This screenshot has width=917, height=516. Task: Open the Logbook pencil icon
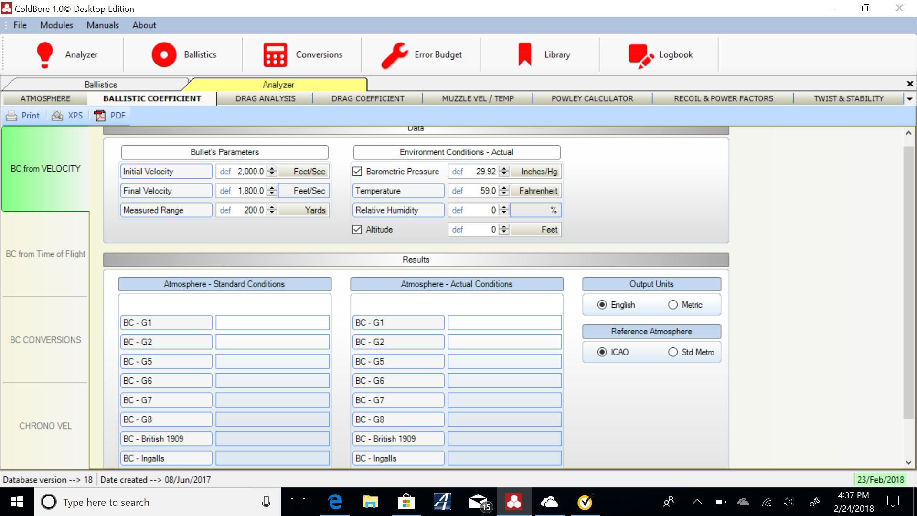click(x=640, y=55)
